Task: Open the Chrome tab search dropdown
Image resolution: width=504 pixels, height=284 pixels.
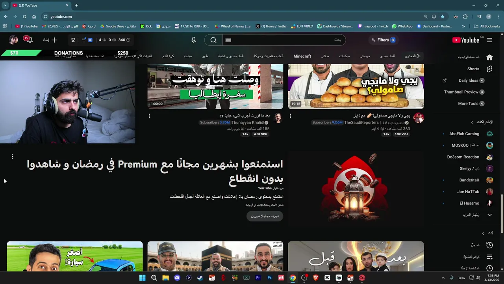Action: point(5,6)
